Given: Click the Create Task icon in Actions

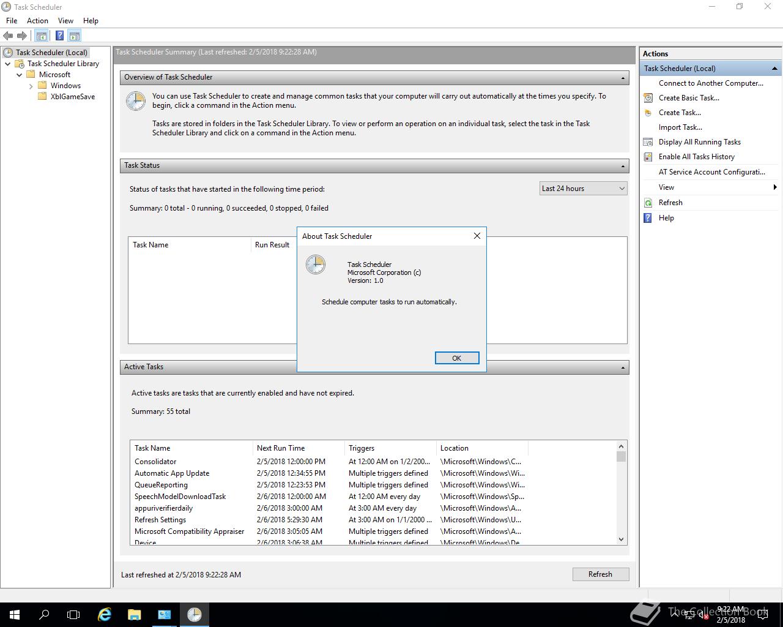Looking at the screenshot, I should pyautogui.click(x=648, y=113).
